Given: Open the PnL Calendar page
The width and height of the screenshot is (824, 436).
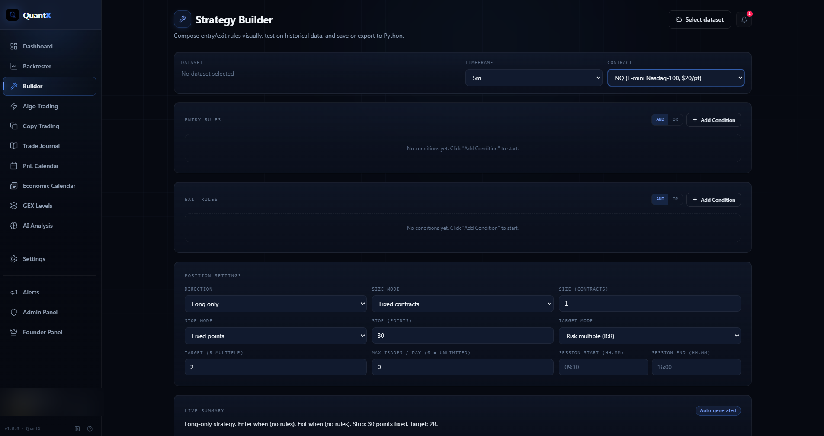Looking at the screenshot, I should click(49, 166).
